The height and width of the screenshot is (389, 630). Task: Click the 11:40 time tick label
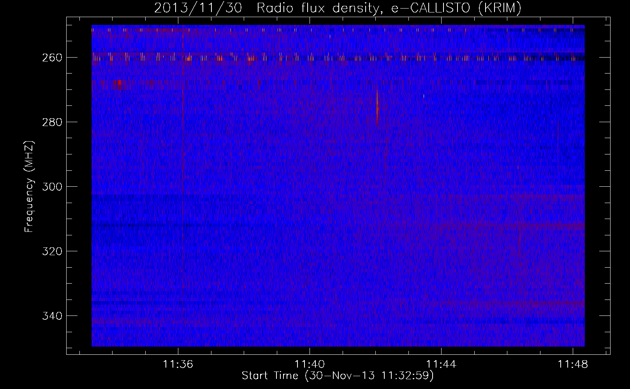(310, 364)
